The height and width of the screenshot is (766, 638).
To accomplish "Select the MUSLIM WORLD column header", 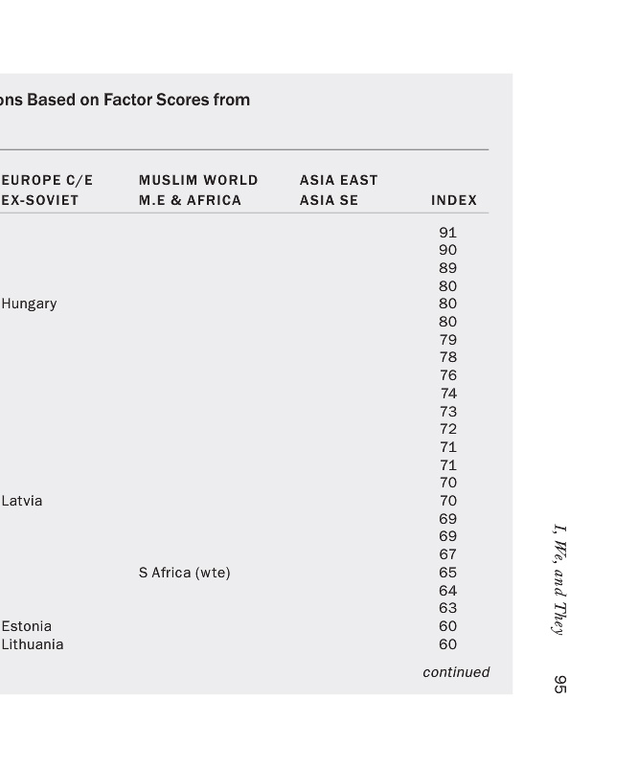I will click(198, 180).
